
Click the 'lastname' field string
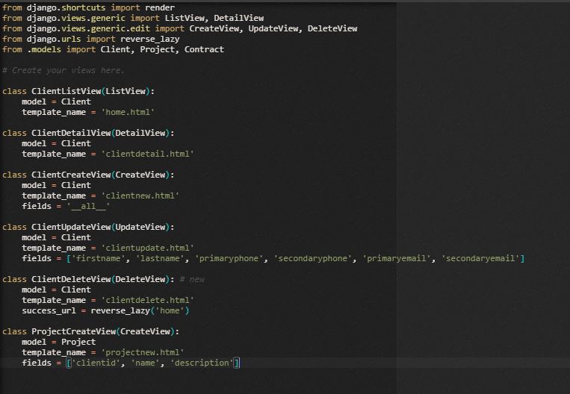pyautogui.click(x=160, y=258)
